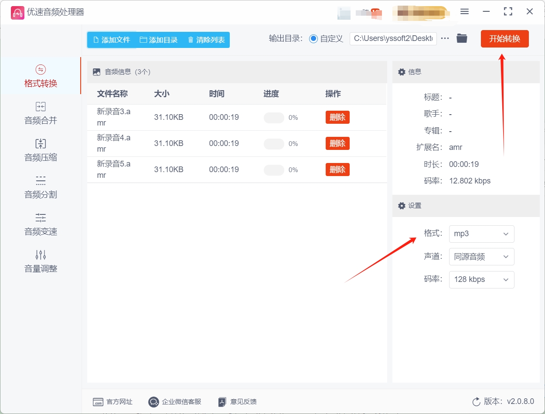Open the 码率 128 kbps dropdown
The image size is (545, 414).
pyautogui.click(x=481, y=279)
